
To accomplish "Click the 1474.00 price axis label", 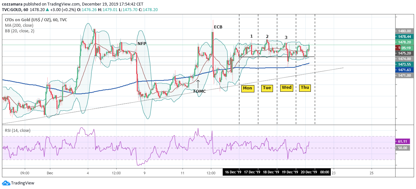I will pos(404,59).
